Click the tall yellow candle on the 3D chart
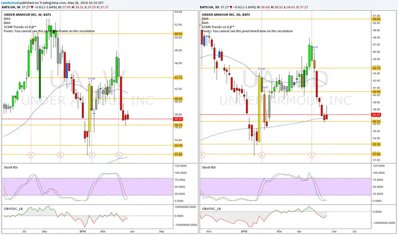Viewport: 398px width, 235px height. click(x=259, y=109)
